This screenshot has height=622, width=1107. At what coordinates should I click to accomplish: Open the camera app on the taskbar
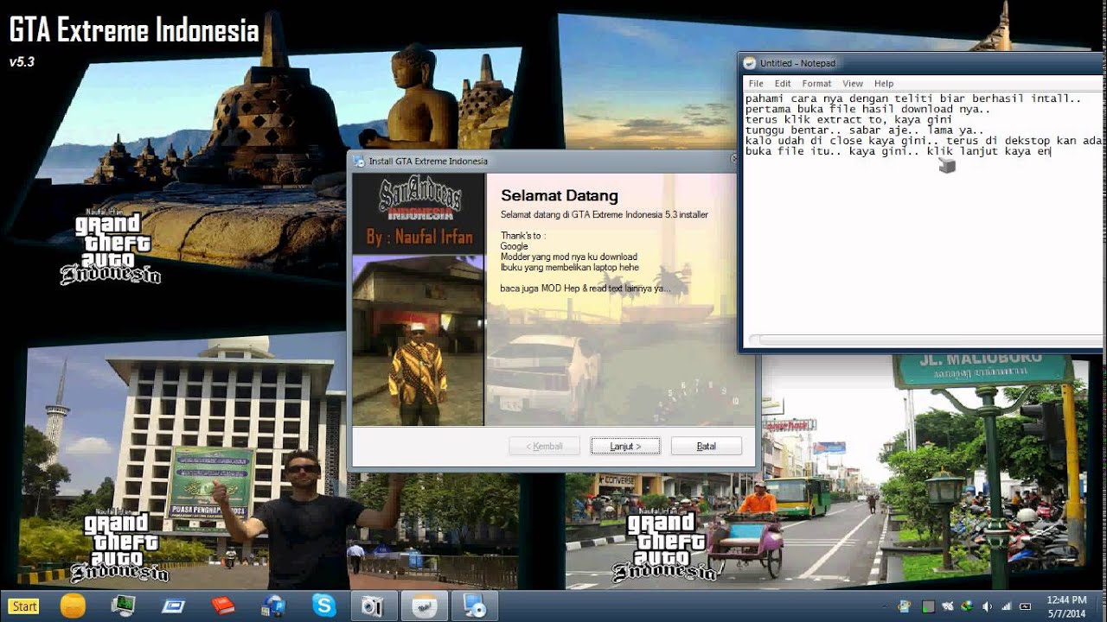point(373,606)
